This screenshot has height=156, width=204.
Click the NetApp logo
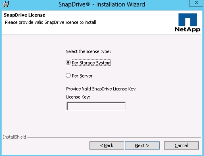tap(187, 23)
